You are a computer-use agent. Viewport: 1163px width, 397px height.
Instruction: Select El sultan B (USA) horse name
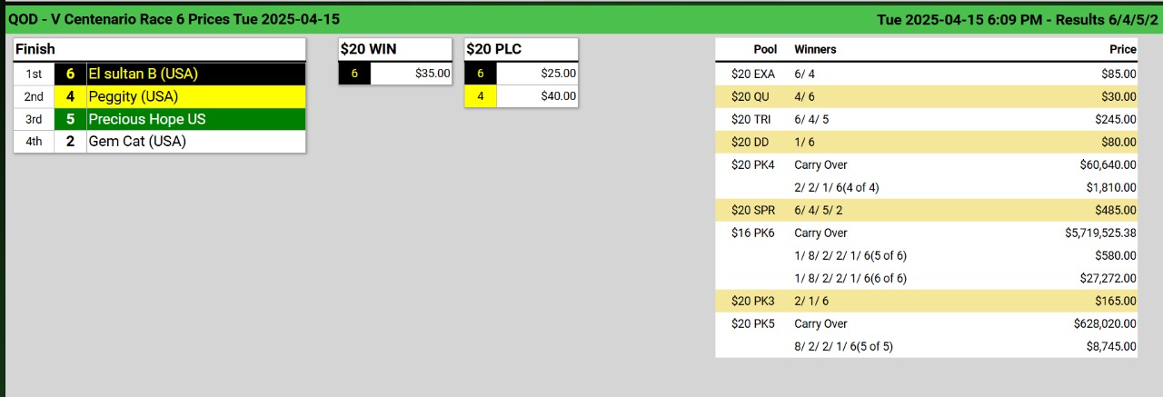pos(143,74)
